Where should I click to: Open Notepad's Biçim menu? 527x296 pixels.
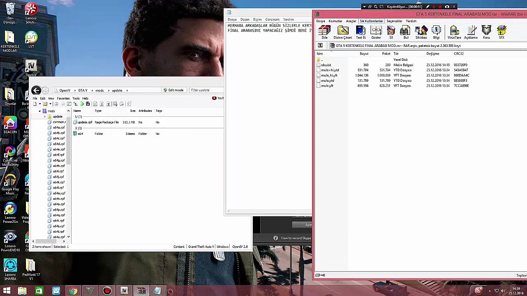[x=257, y=19]
